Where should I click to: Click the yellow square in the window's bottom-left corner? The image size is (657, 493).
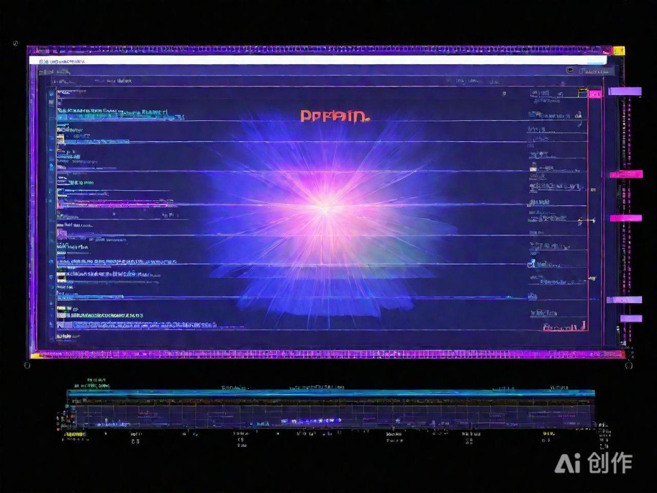click(35, 354)
